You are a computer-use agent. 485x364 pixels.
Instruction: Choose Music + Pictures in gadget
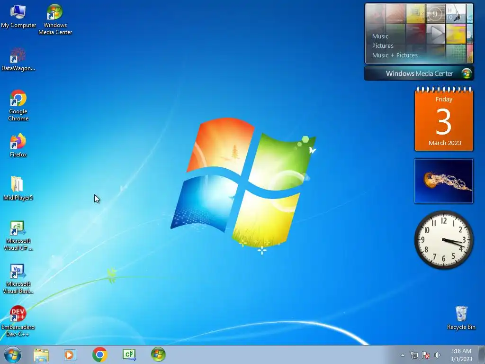coord(395,55)
